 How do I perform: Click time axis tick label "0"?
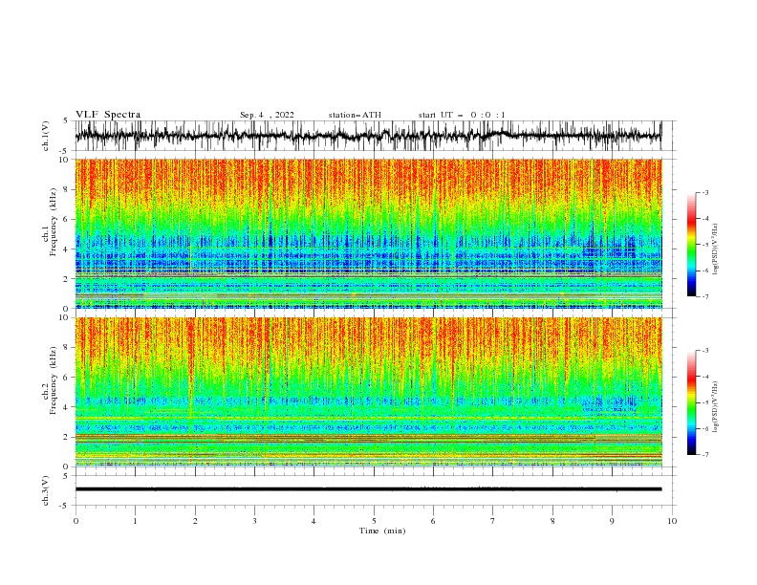pyautogui.click(x=76, y=521)
